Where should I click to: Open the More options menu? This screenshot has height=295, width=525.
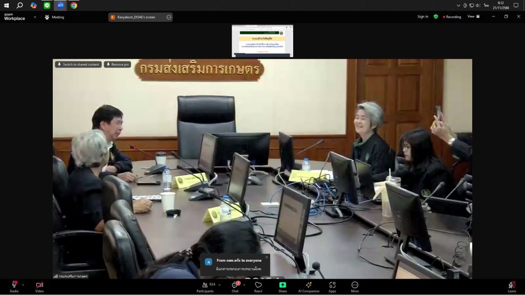click(355, 285)
